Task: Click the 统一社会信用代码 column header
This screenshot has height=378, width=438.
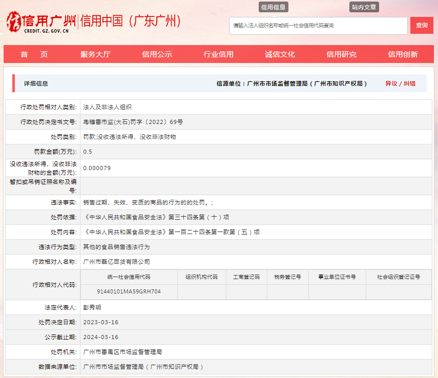Action: point(129,277)
